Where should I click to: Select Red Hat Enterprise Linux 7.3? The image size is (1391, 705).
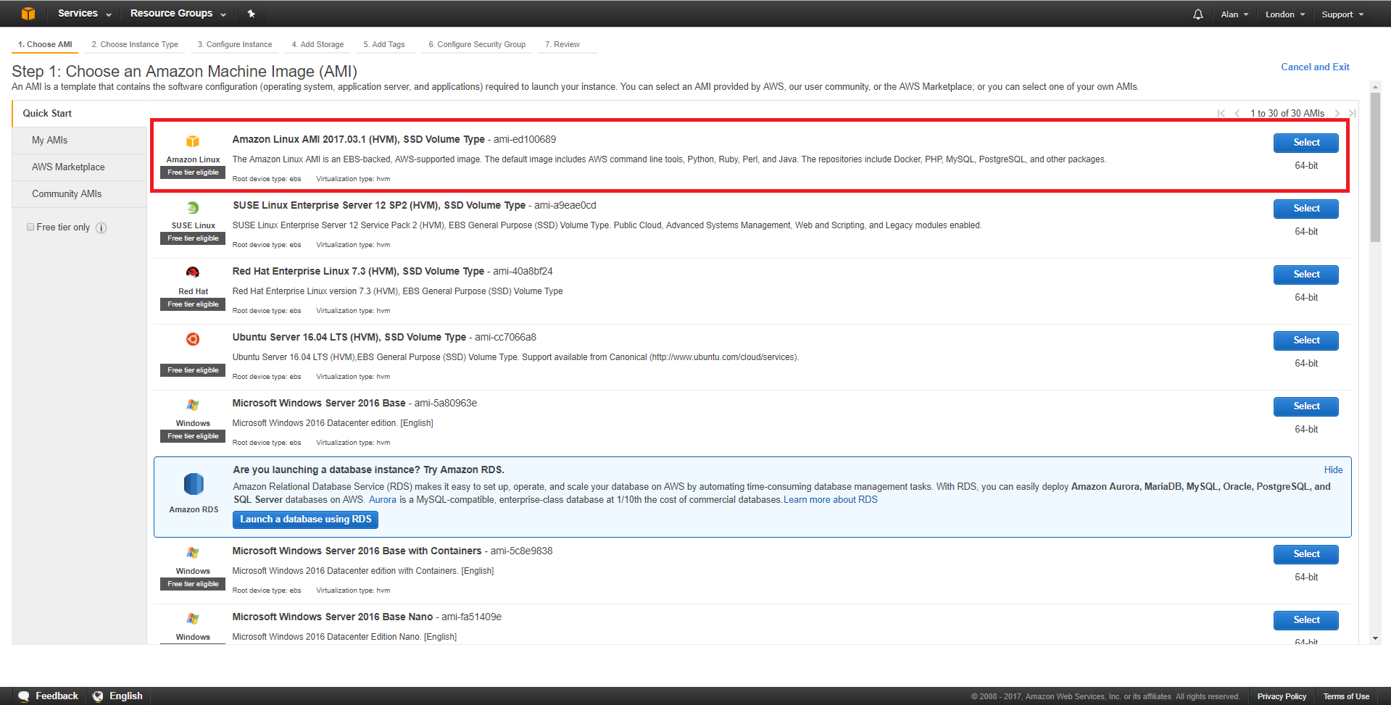[1305, 275]
